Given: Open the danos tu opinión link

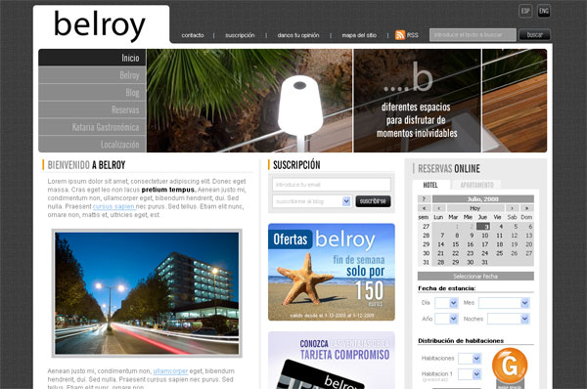Looking at the screenshot, I should (x=298, y=35).
